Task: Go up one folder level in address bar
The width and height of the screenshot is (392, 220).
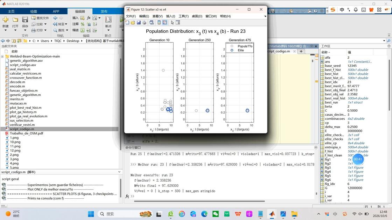Action: (x=14, y=41)
